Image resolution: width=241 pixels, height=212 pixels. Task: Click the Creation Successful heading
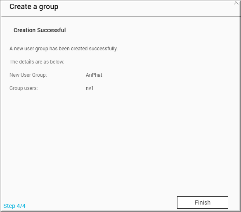point(40,30)
